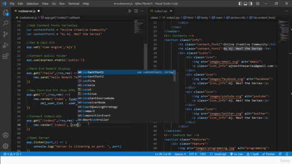Go to line via Ln 38, Col 30
This screenshot has width=292, height=164.
[x=163, y=154]
